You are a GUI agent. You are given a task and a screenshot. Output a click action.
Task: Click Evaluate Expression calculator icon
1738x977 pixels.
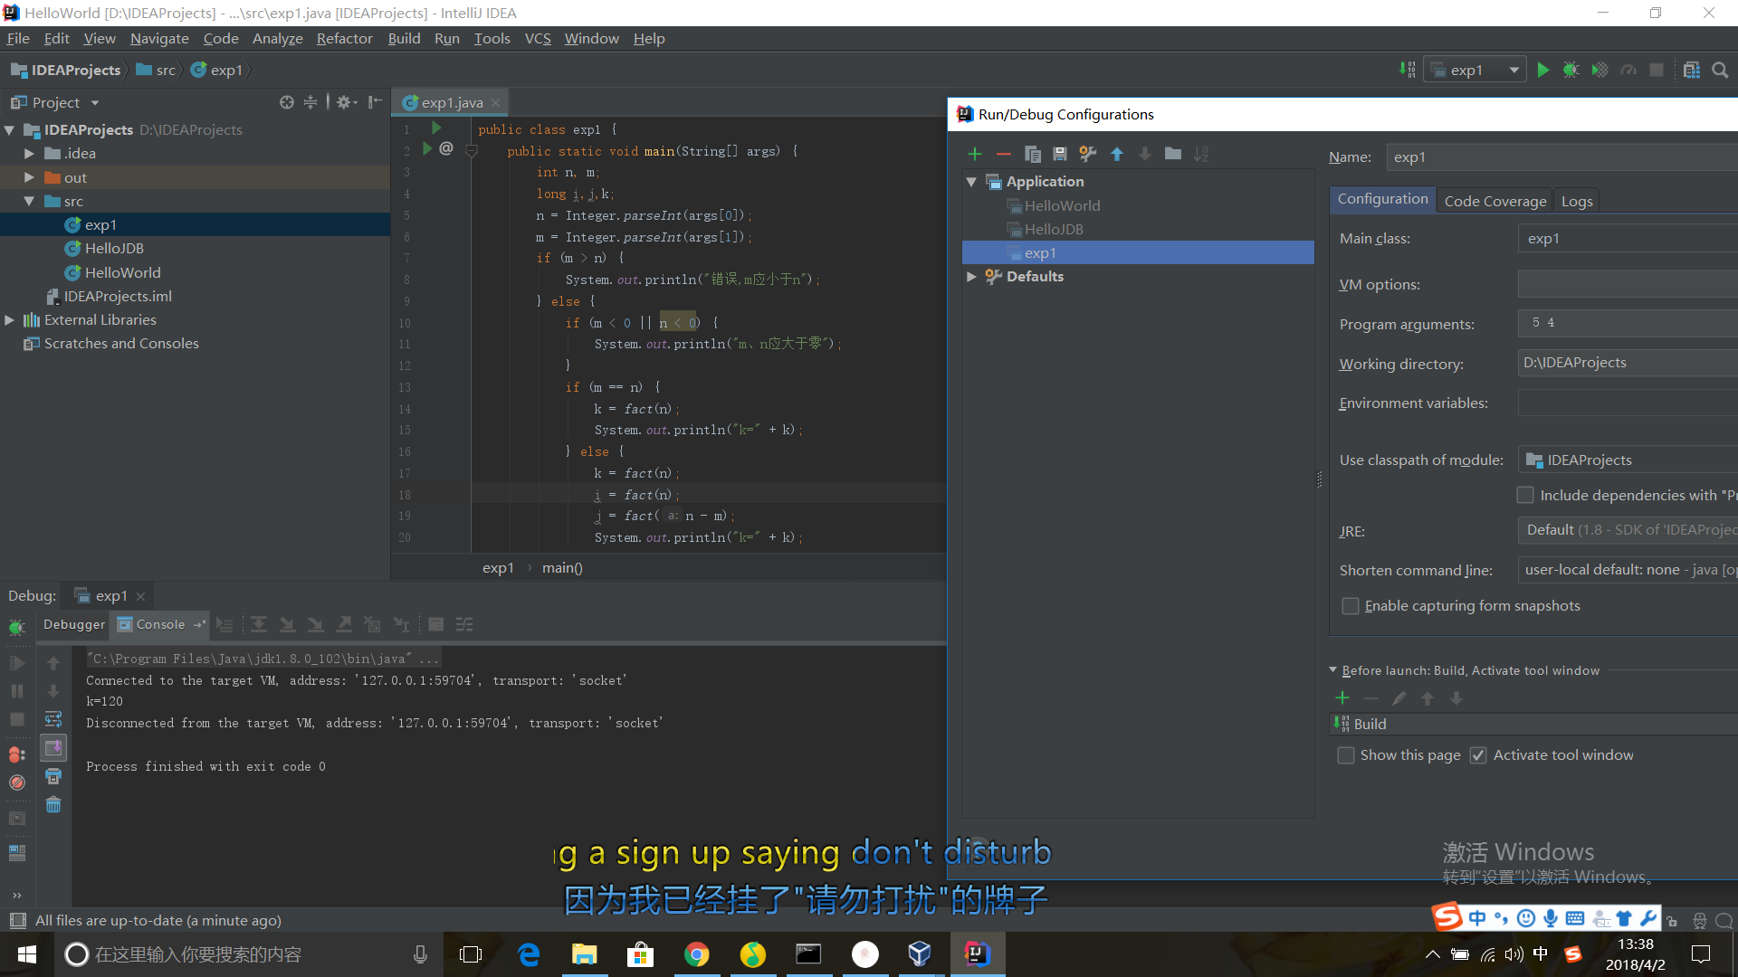coord(435,624)
